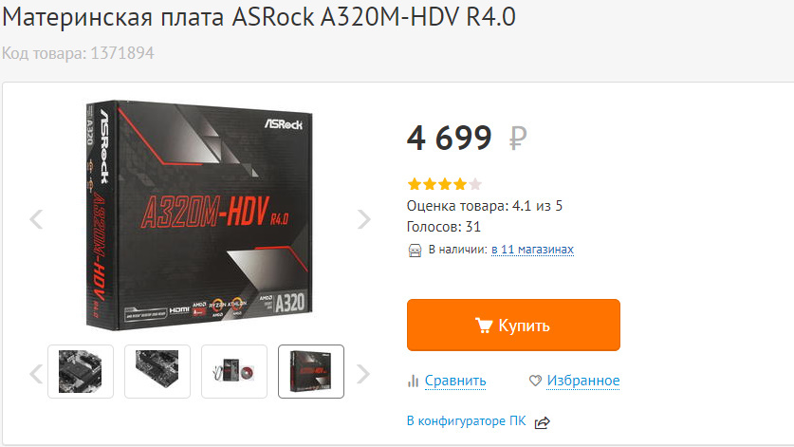Select the second angled motherboard thumbnail
Viewport: 794px width, 447px height.
pyautogui.click(x=157, y=371)
